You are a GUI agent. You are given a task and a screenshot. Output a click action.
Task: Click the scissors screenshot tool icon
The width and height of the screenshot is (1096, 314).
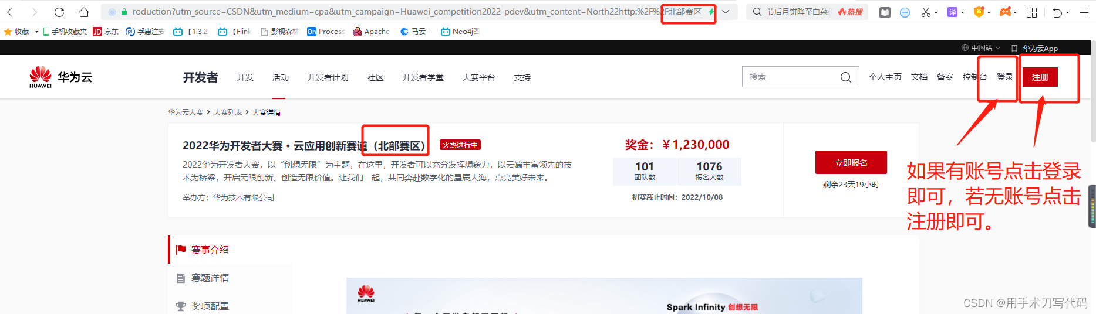point(926,12)
